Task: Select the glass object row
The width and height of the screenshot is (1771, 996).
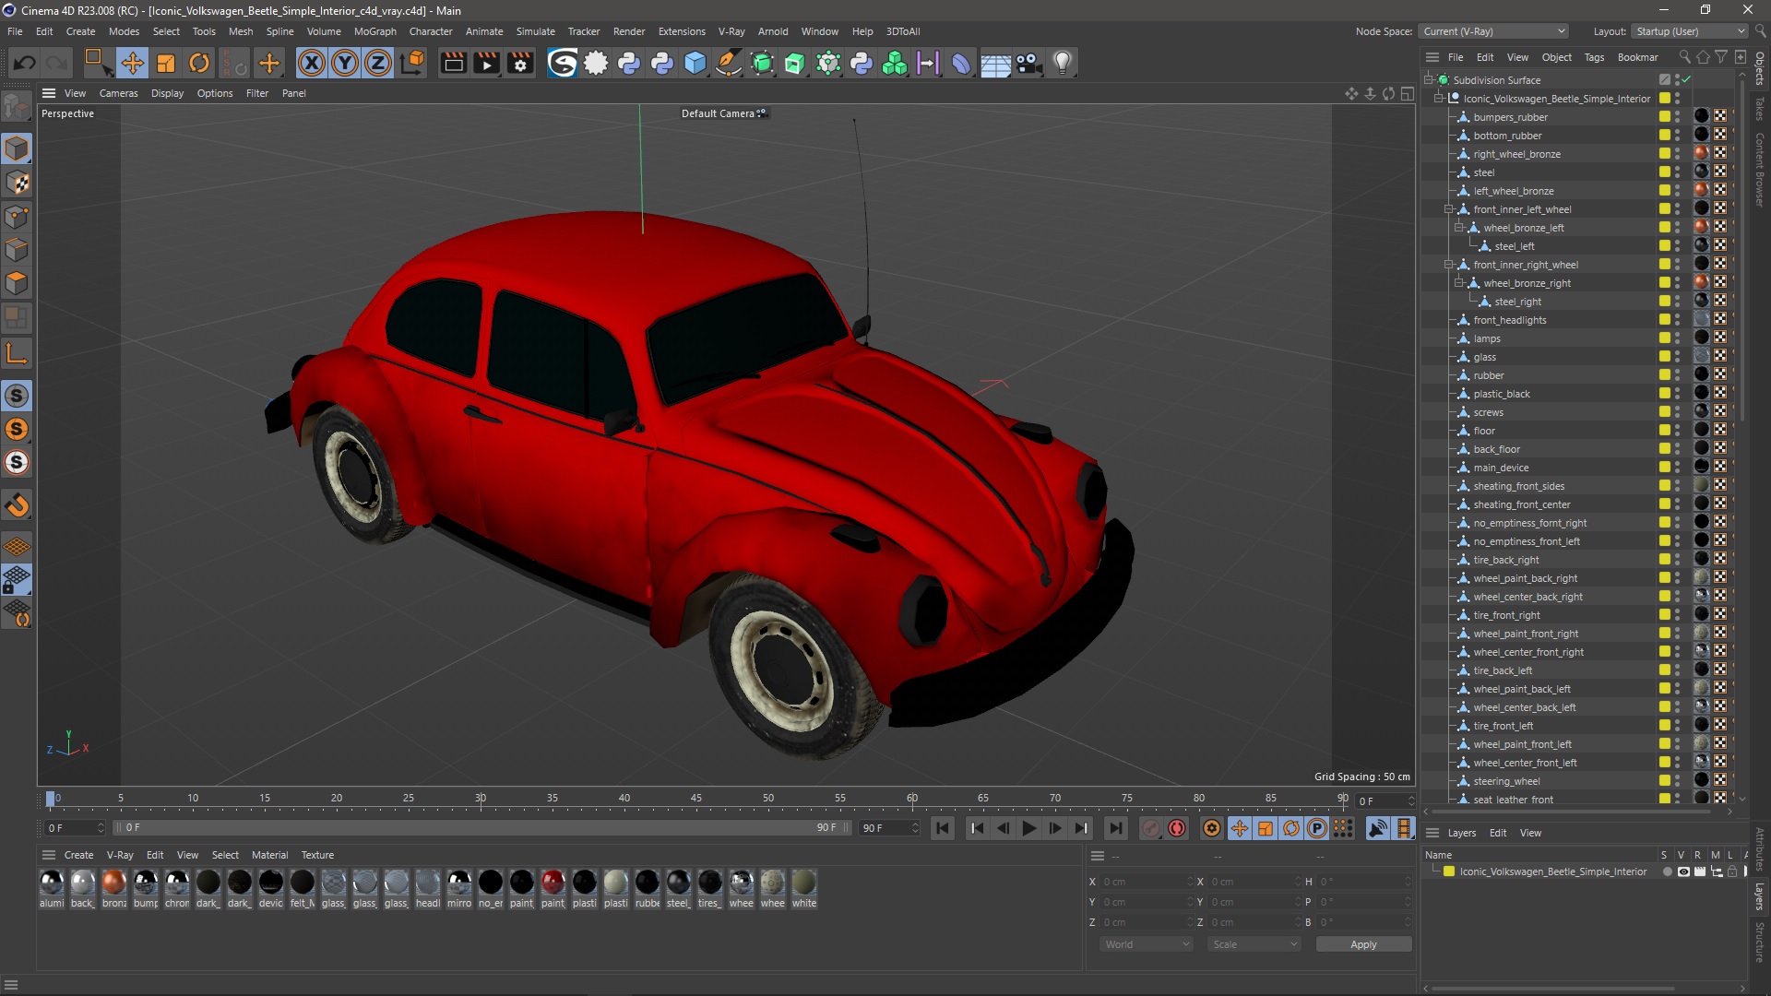Action: (x=1484, y=357)
